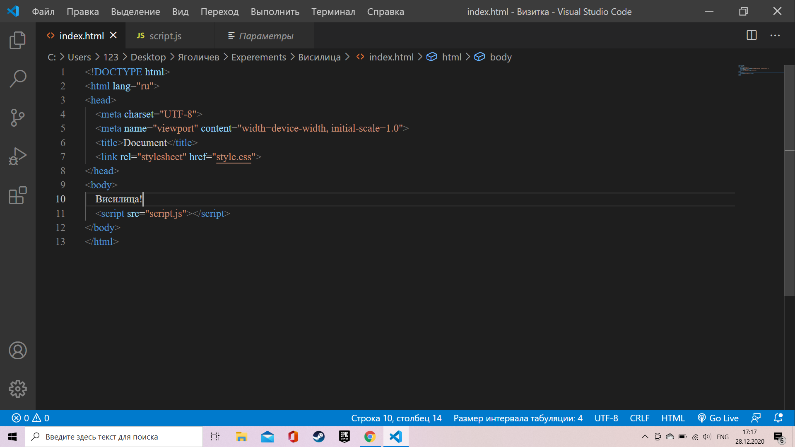
Task: Click cursor position Строка 10, столбец 14
Action: [x=396, y=418]
